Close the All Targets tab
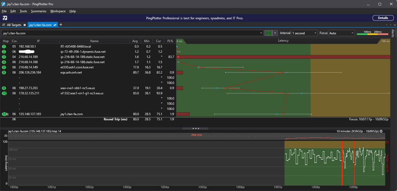Viewport: 397px width, 191px height. 25,25
